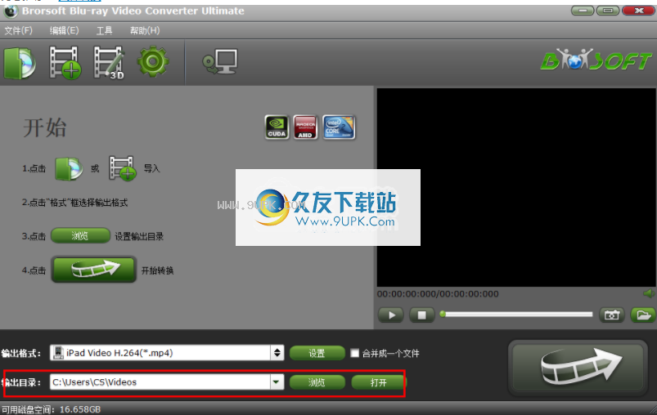
Task: Click the black video preview area
Action: (516, 187)
